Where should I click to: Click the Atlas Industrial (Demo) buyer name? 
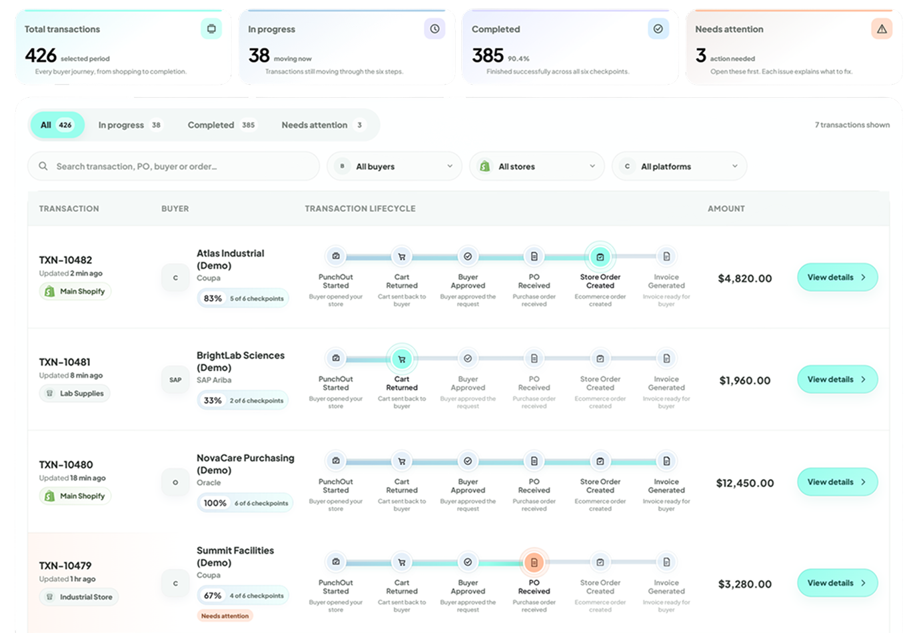(231, 259)
